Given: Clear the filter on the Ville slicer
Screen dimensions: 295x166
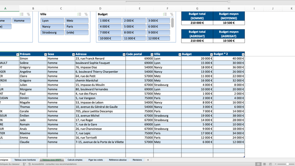Looking at the screenshot, I should click(x=86, y=14).
